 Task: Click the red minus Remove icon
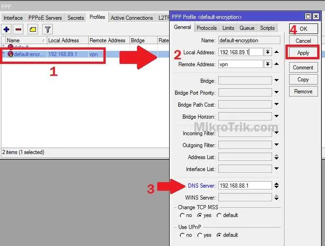click(18, 29)
